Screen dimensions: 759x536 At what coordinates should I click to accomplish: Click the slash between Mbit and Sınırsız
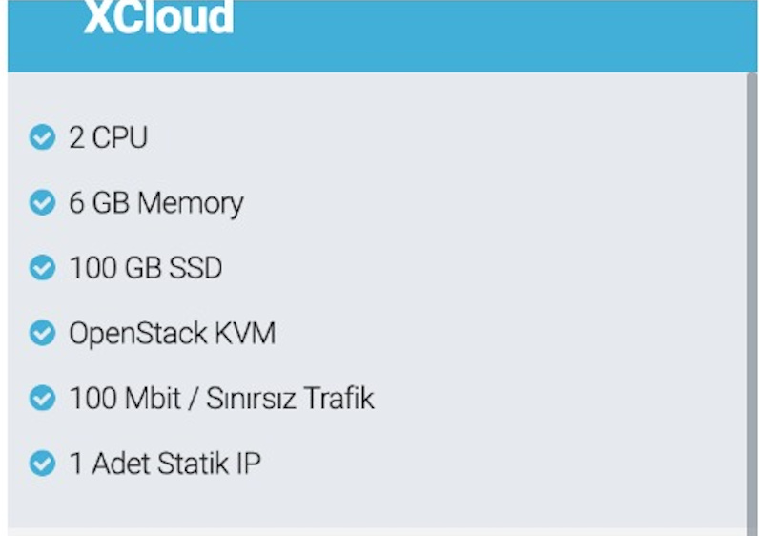click(x=194, y=398)
